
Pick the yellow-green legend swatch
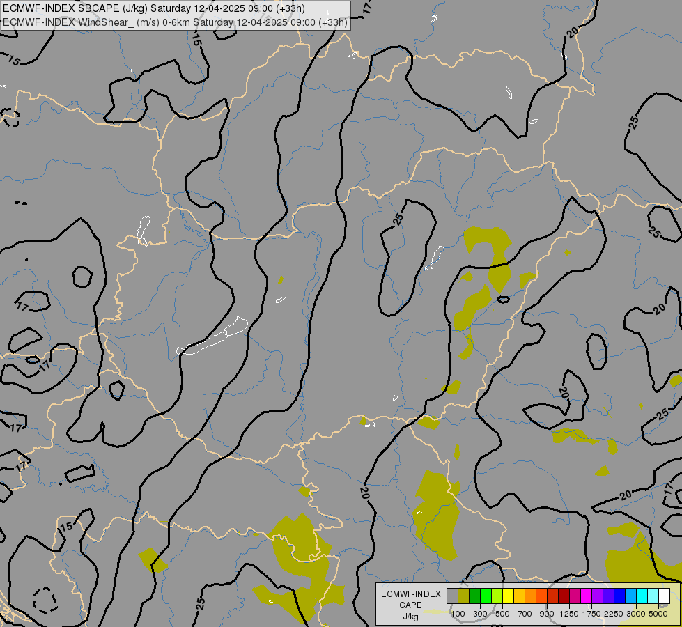pos(497,596)
